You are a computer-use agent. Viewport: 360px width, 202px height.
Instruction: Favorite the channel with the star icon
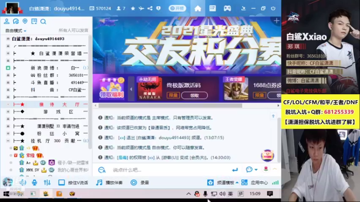click(133, 9)
